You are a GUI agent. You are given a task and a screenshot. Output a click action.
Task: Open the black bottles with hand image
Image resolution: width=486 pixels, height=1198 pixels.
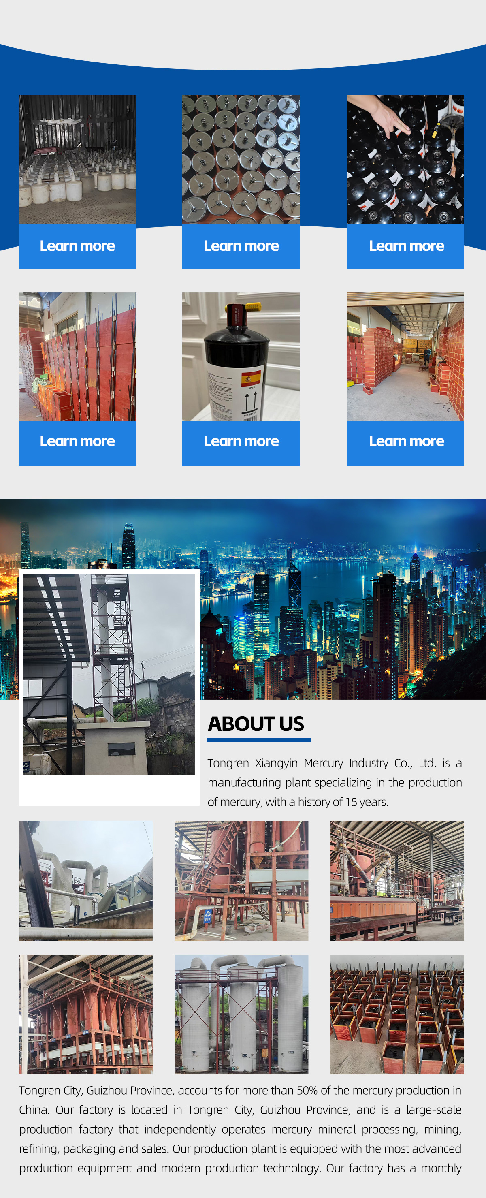point(405,159)
